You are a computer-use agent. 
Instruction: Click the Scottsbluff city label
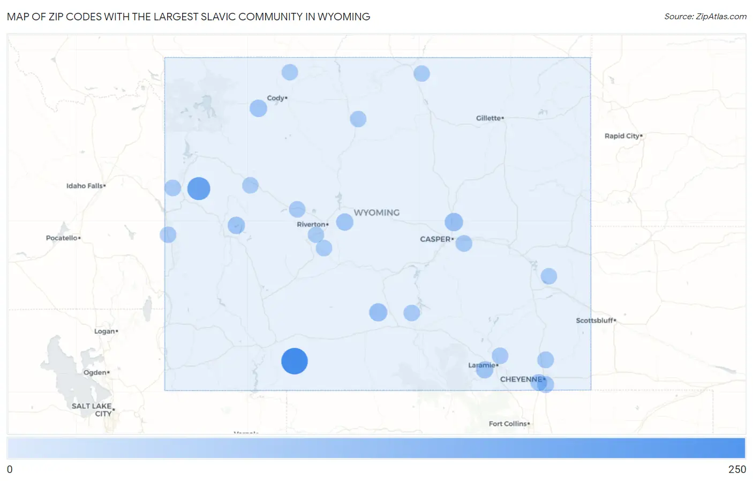pos(596,320)
